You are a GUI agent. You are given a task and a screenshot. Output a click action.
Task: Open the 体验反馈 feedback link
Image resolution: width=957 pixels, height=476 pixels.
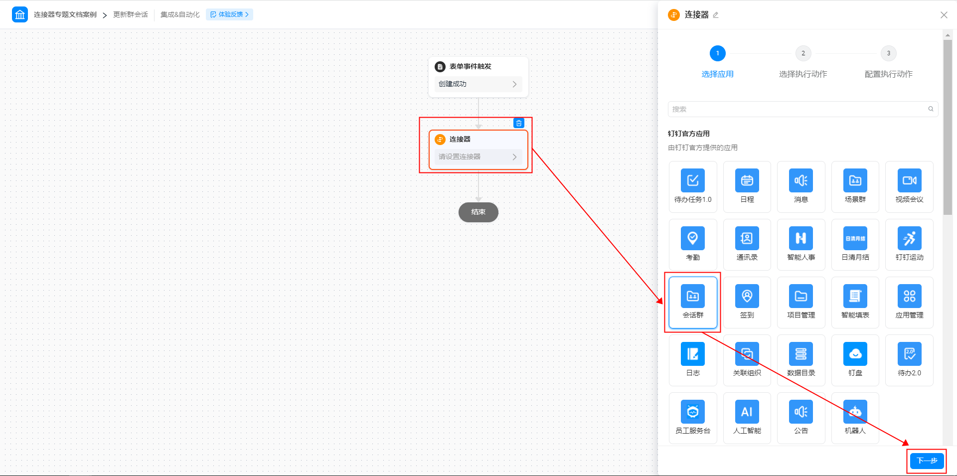(229, 14)
